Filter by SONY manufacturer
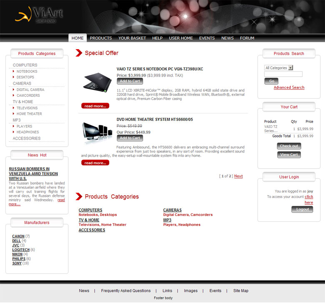This screenshot has width=325, height=303. (x=17, y=263)
